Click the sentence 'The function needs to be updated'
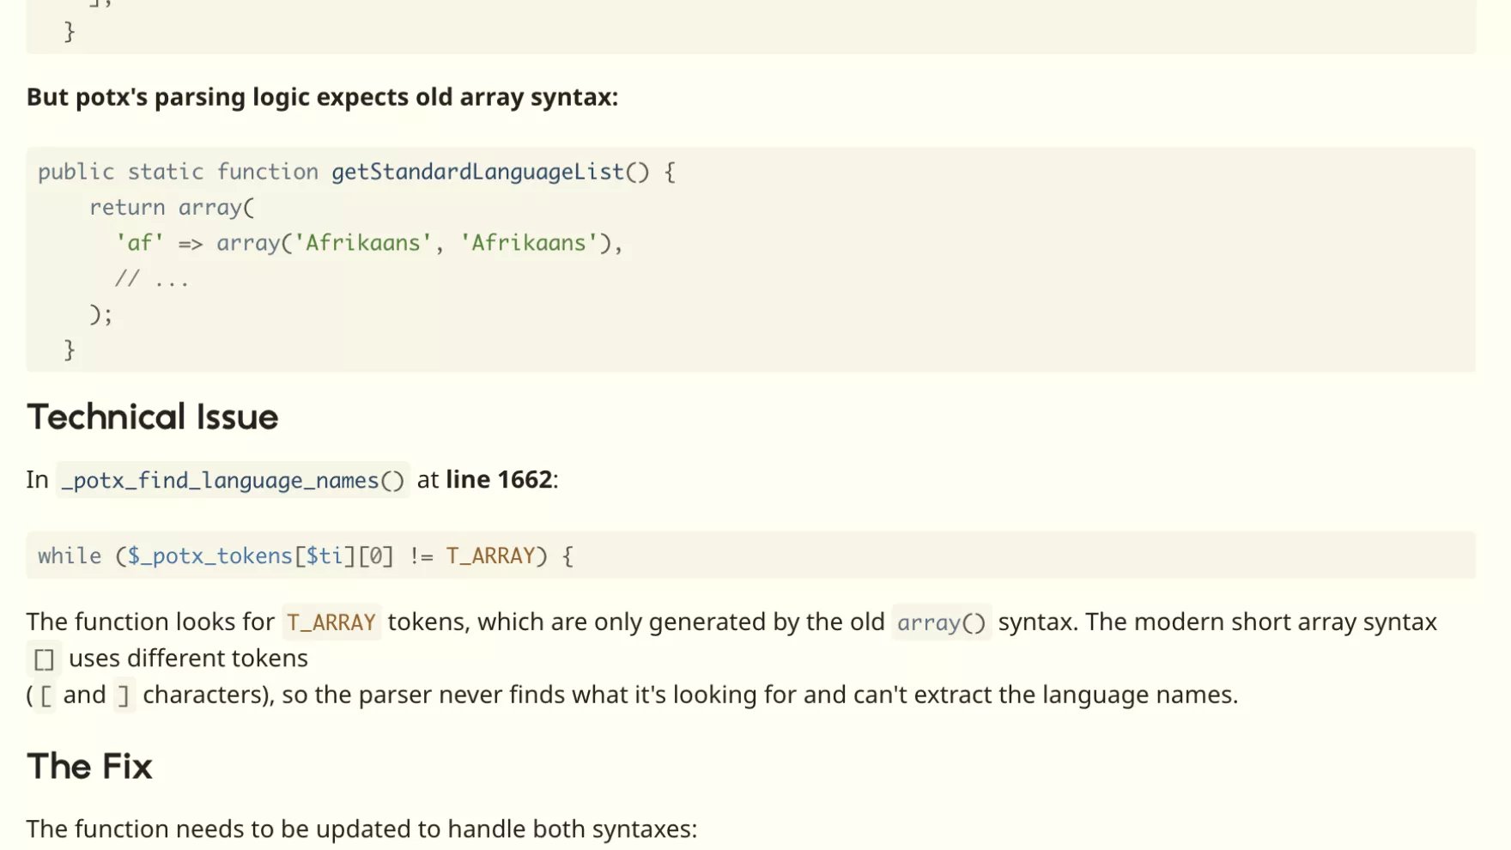Screen dimensions: 1511x850 (361, 829)
